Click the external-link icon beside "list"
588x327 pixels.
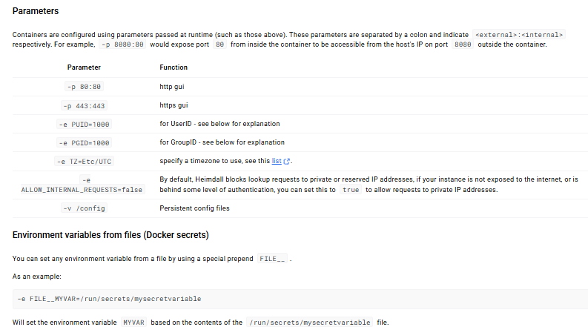(x=287, y=161)
